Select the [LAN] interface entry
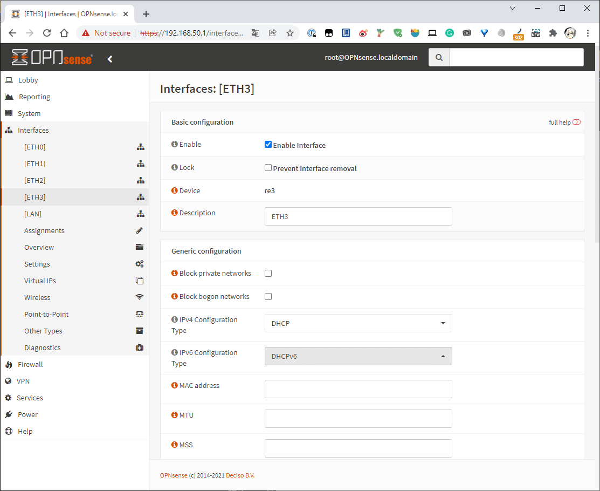The width and height of the screenshot is (600, 491). [x=33, y=214]
